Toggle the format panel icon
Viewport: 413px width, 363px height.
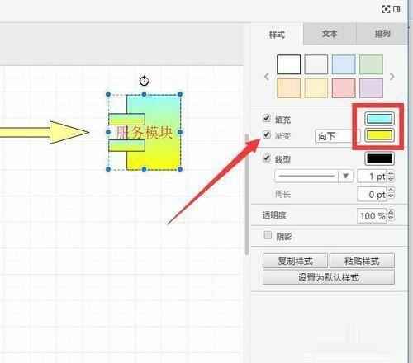coord(396,9)
